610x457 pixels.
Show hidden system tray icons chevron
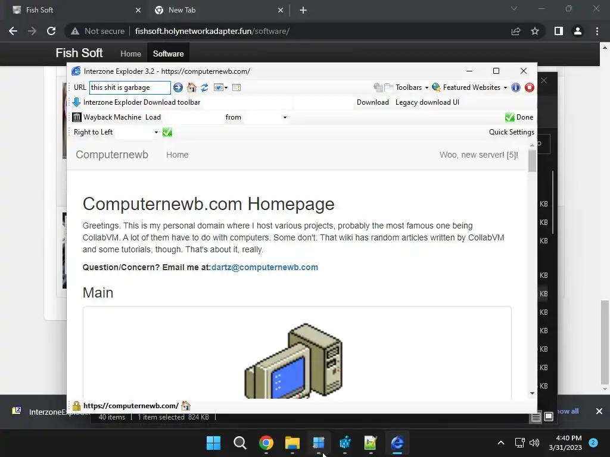pyautogui.click(x=501, y=443)
